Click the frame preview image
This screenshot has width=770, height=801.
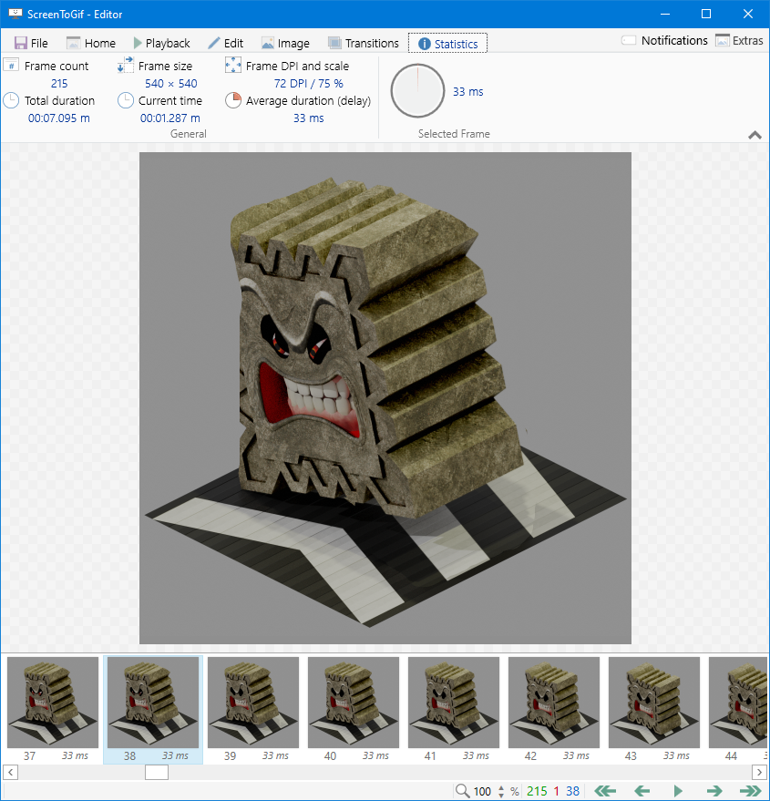tap(385, 398)
